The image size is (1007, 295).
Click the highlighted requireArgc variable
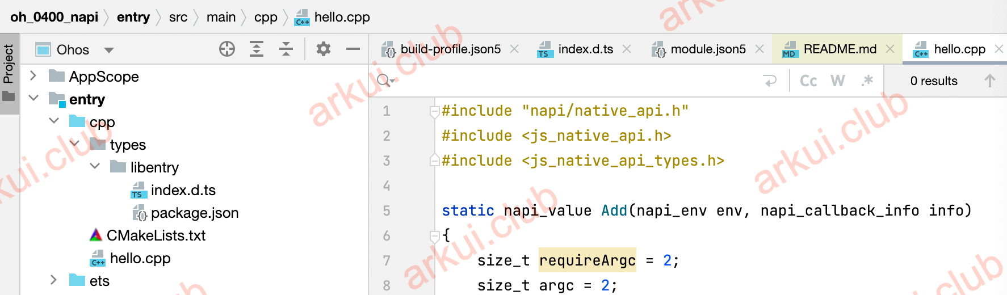pos(588,260)
